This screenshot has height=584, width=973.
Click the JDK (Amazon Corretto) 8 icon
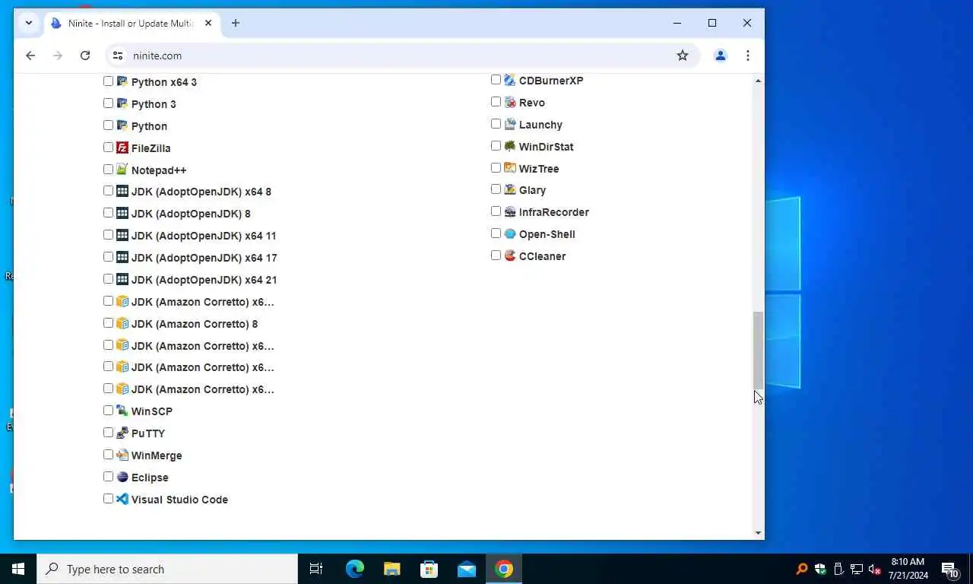click(x=122, y=323)
